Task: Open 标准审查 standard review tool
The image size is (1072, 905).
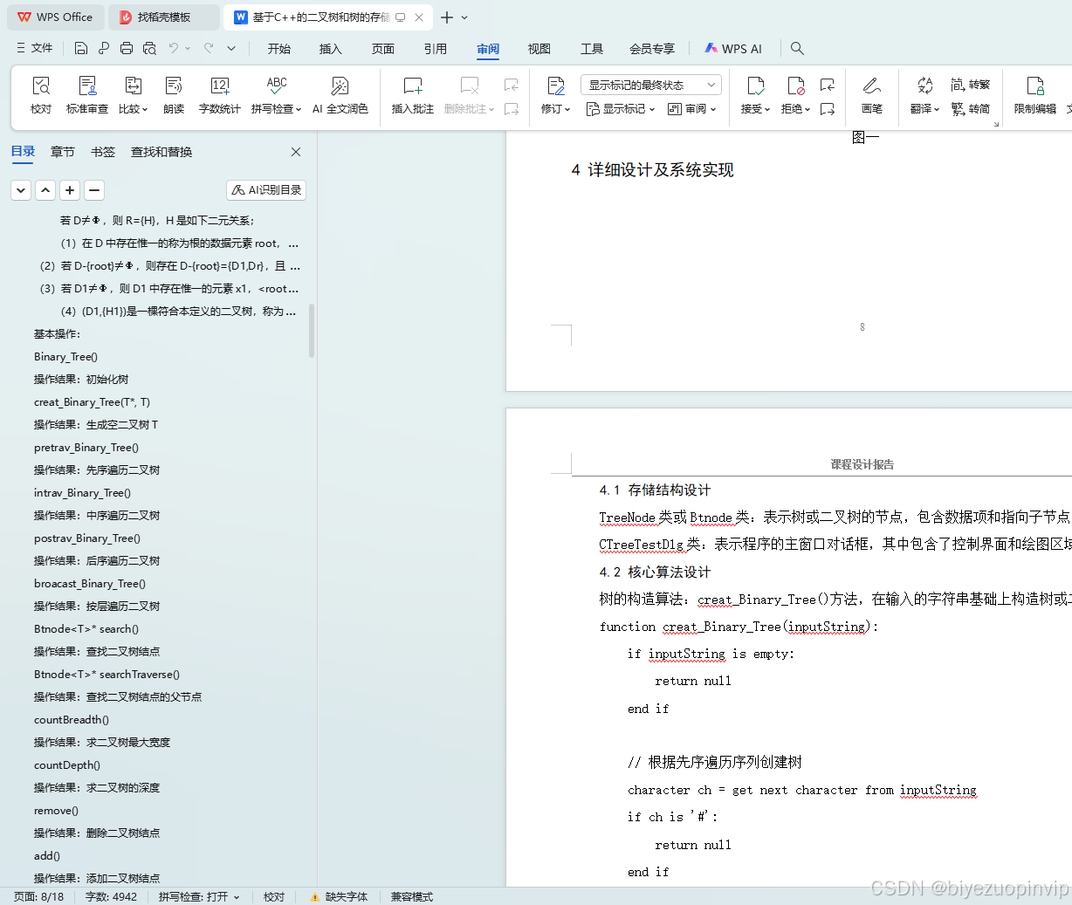Action: tap(87, 94)
